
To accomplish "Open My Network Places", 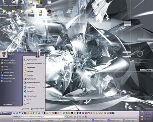I will click(32, 83).
